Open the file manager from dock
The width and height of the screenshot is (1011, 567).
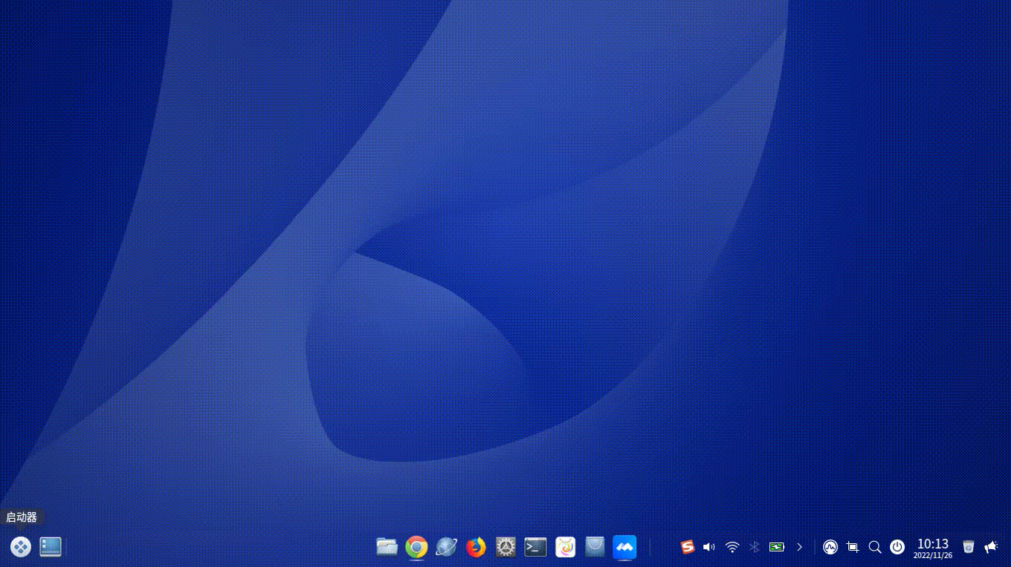pos(387,547)
